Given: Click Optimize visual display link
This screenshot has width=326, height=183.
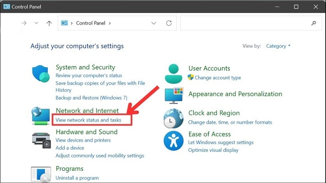Looking at the screenshot, I should [x=213, y=150].
